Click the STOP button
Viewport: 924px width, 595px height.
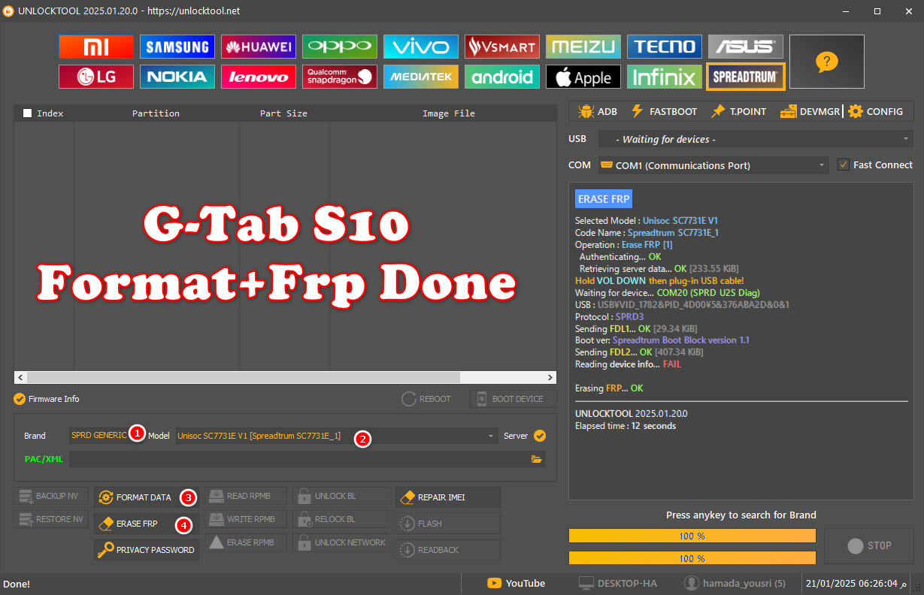point(868,545)
